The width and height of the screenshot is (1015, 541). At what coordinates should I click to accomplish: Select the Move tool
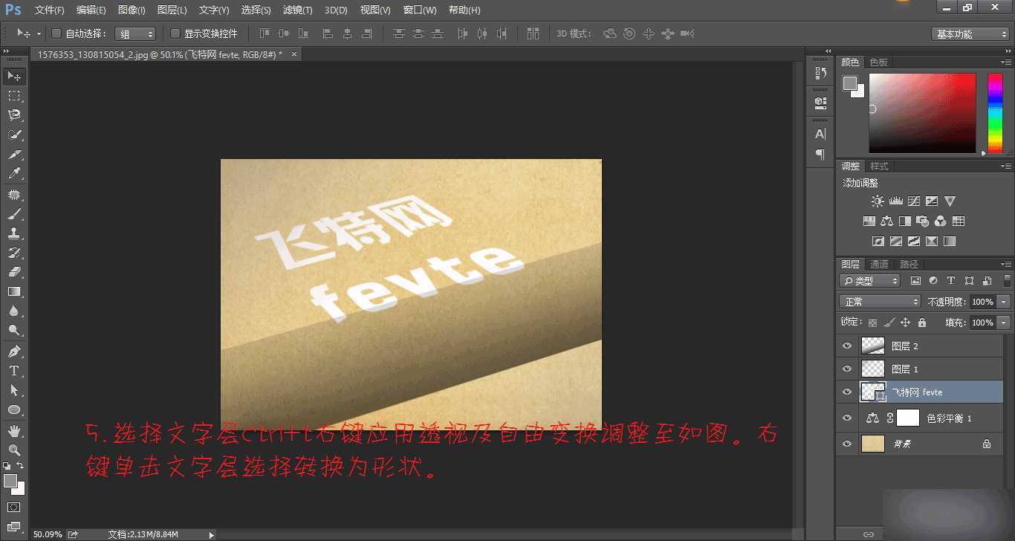coord(13,76)
